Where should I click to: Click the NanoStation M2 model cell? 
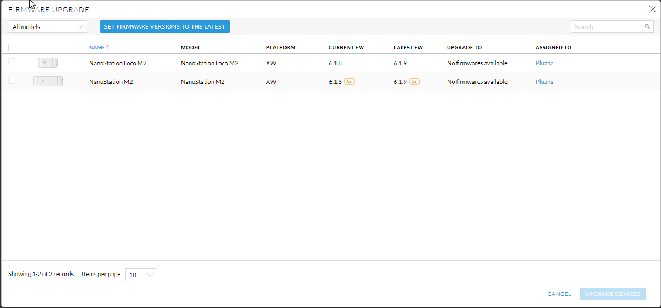tap(203, 82)
